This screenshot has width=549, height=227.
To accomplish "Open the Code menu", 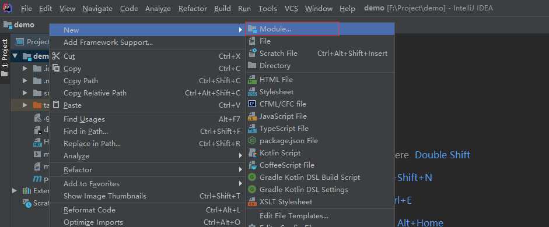I will click(x=129, y=8).
